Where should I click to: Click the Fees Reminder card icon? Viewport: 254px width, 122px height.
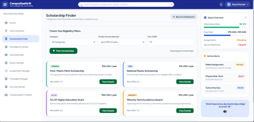click(x=6, y=55)
